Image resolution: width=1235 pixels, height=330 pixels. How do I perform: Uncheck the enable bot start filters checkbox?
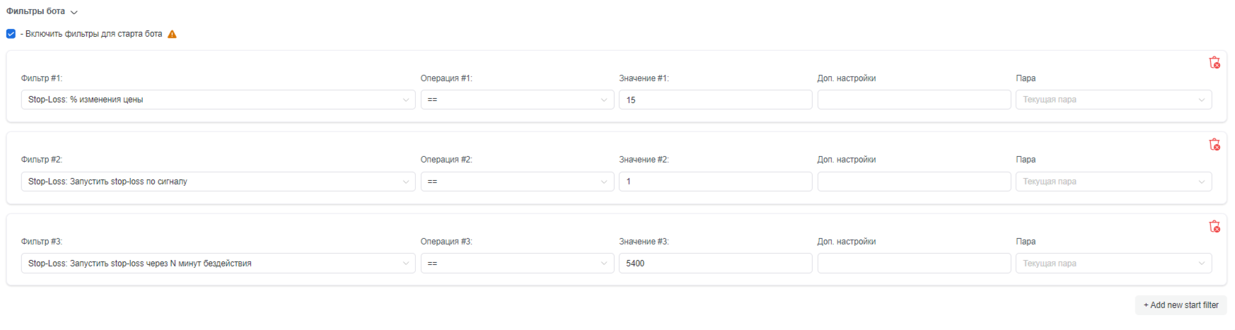(x=11, y=34)
